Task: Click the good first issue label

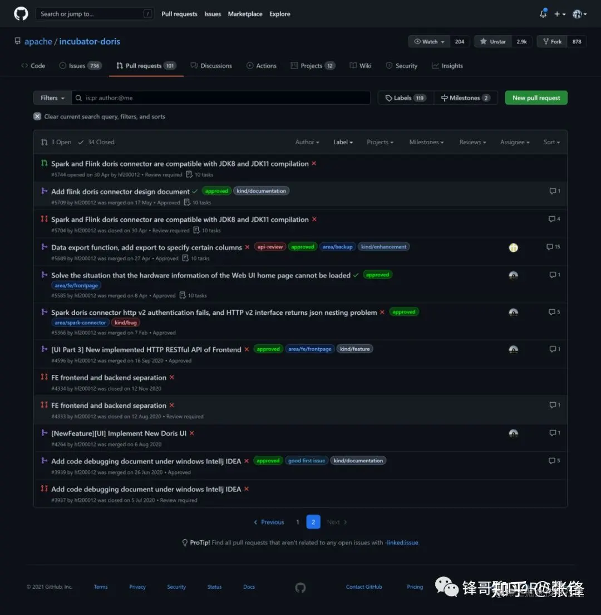Action: [307, 461]
